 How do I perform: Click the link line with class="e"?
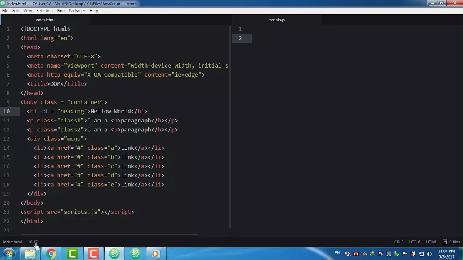[x=99, y=185]
